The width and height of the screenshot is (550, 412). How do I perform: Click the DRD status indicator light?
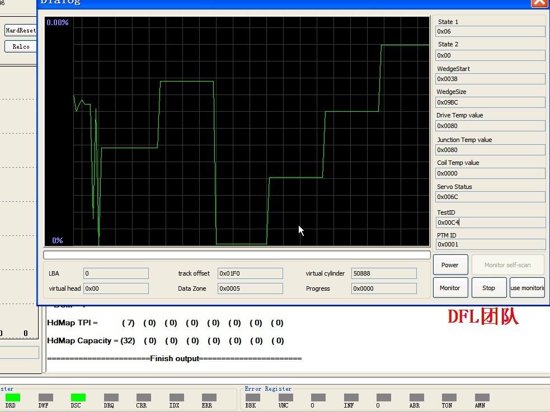click(x=13, y=397)
